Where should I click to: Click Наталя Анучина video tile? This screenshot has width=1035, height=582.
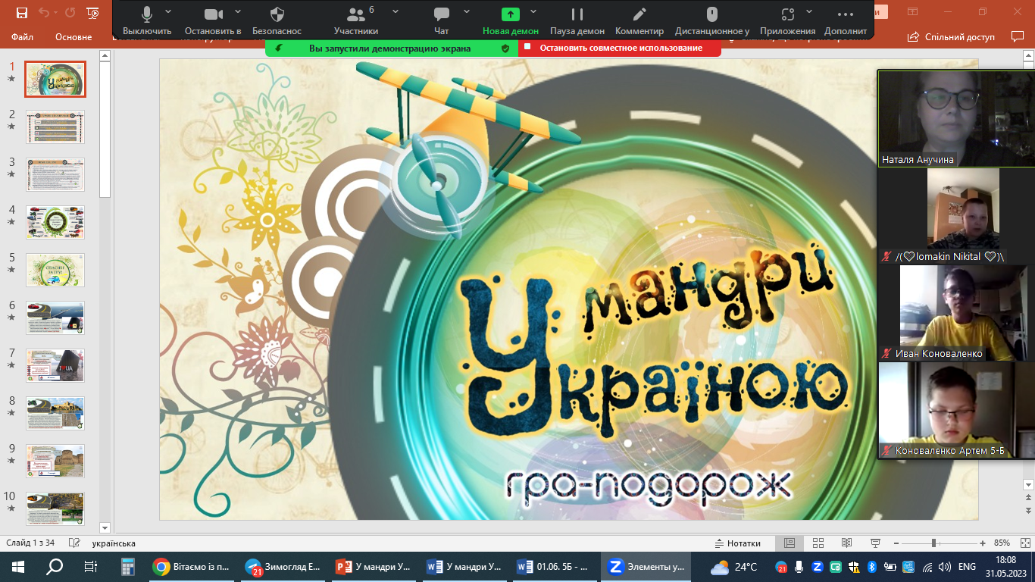click(x=956, y=118)
